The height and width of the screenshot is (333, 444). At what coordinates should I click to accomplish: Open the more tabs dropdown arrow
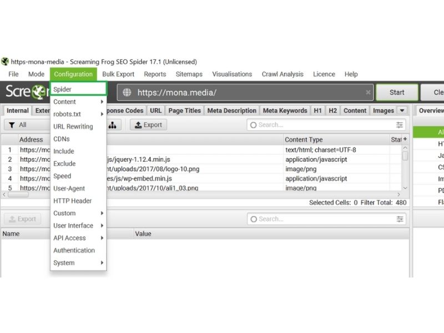pyautogui.click(x=402, y=110)
